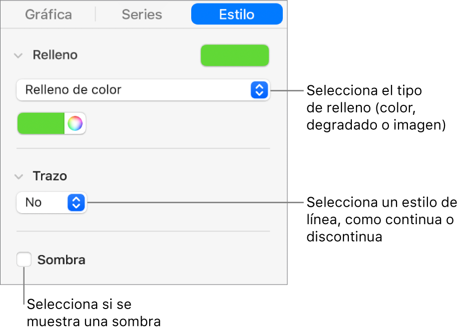The height and width of the screenshot is (332, 462).
Task: Click the 'Selecciona un estilo de línea' callout
Action: [381, 220]
